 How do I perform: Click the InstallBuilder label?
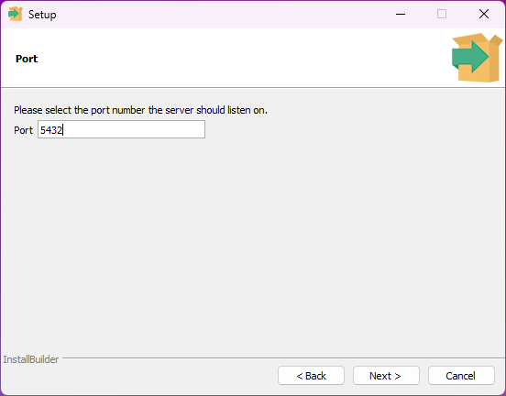[31, 359]
